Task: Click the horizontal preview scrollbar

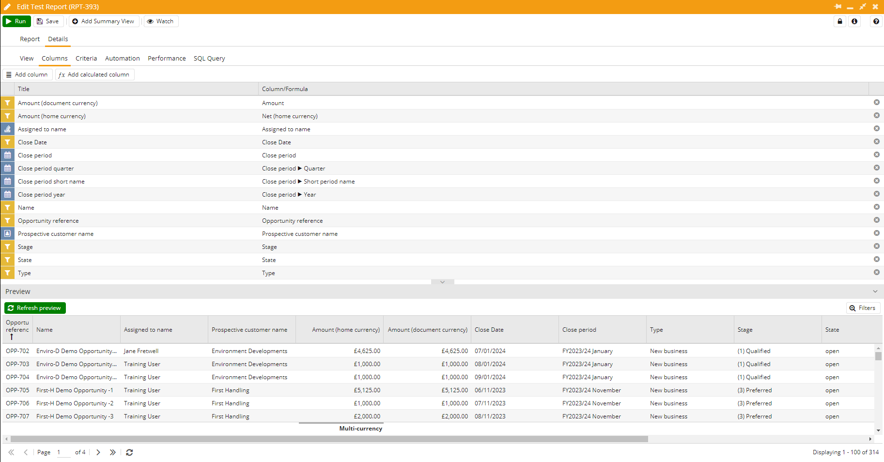Action: click(x=329, y=439)
